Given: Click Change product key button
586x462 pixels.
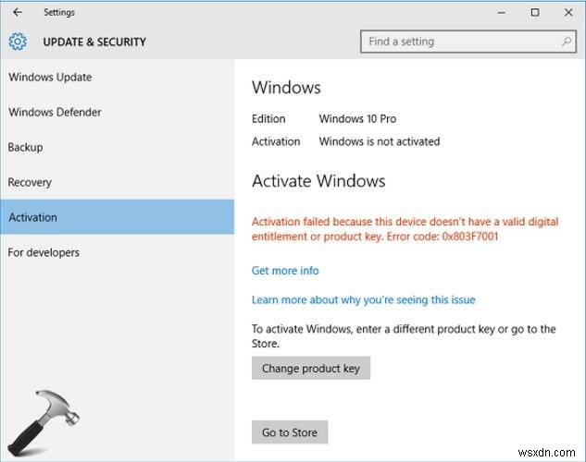Looking at the screenshot, I should coord(311,368).
